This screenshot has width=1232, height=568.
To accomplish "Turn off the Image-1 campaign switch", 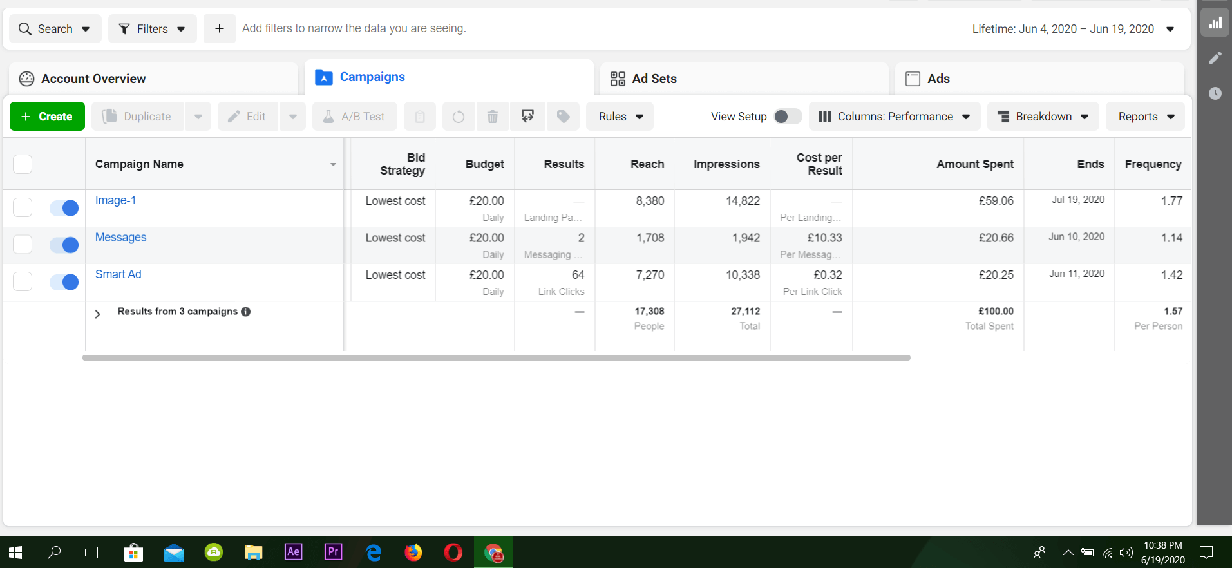I will point(64,208).
